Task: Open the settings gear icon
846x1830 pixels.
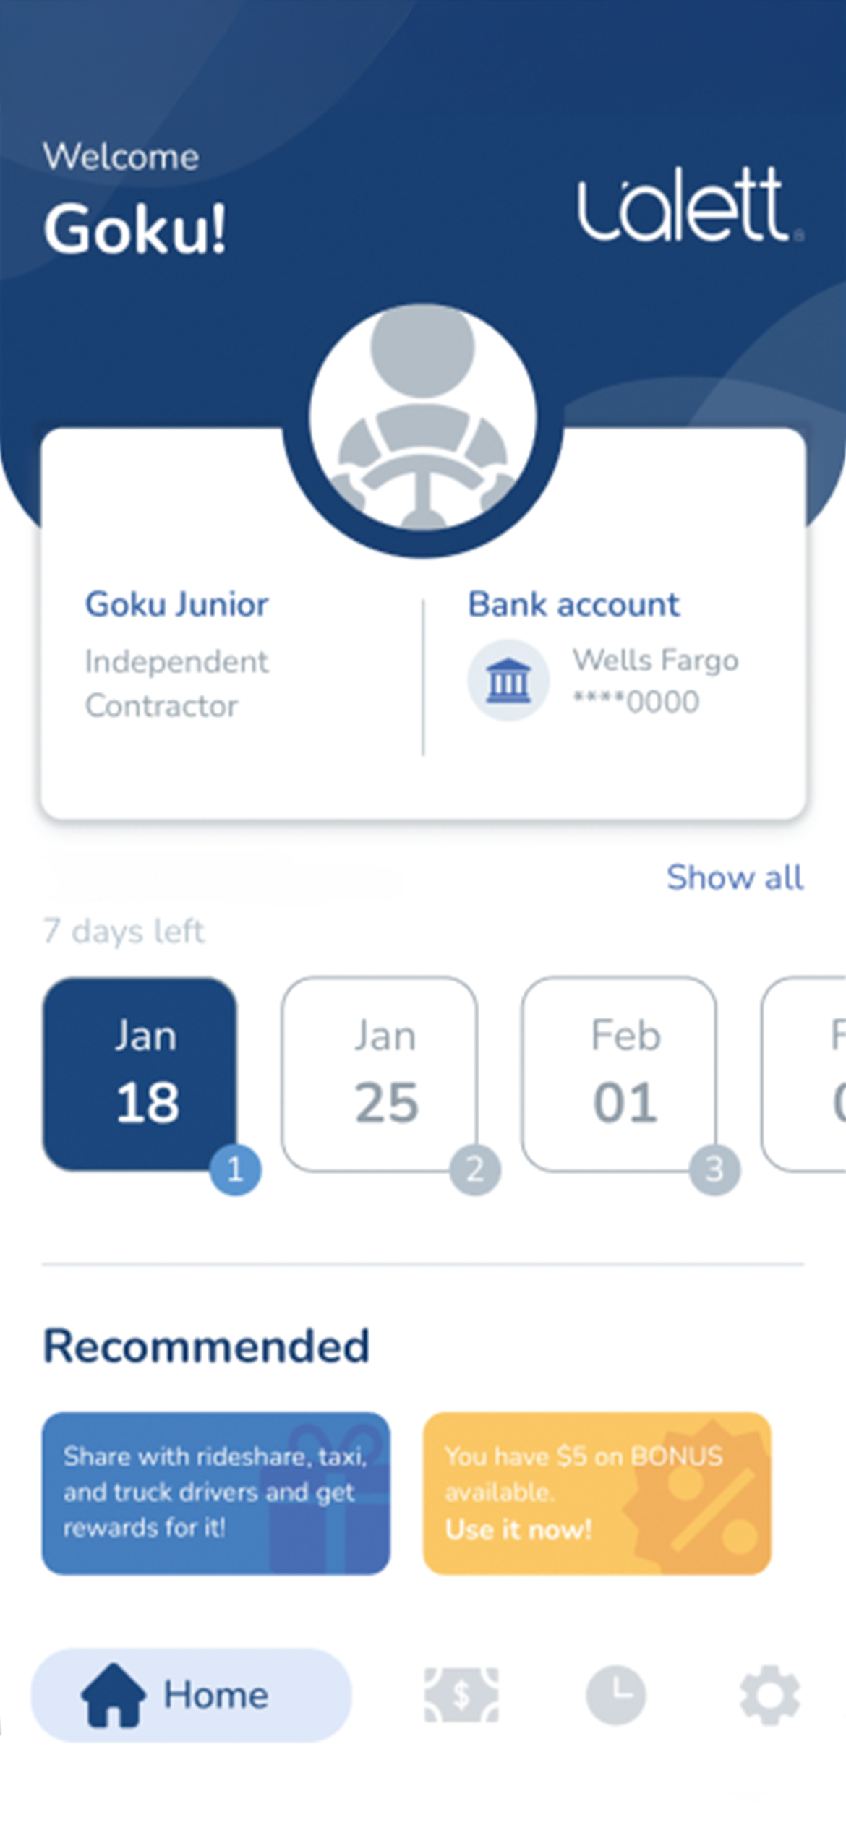Action: tap(770, 1695)
